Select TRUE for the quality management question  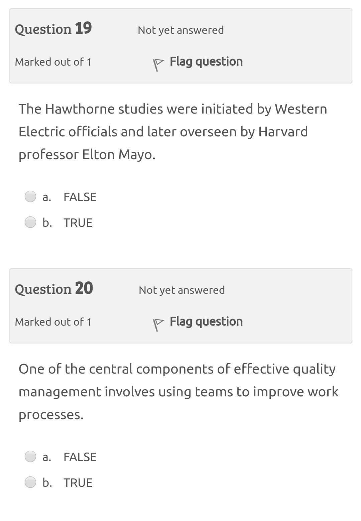click(30, 482)
